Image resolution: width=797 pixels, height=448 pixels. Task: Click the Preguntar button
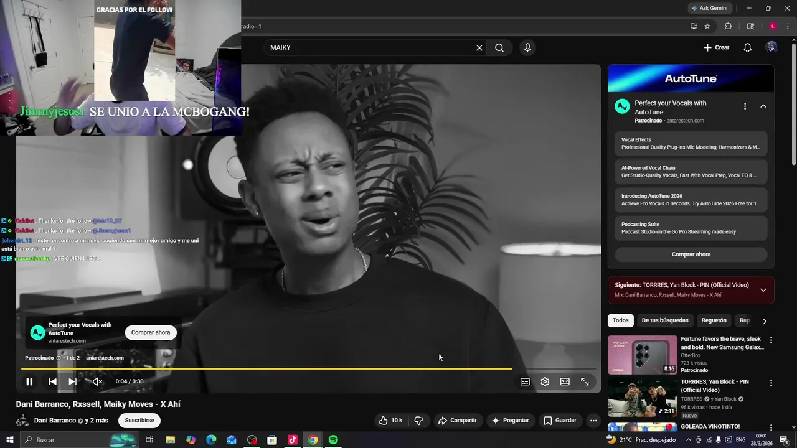510,421
